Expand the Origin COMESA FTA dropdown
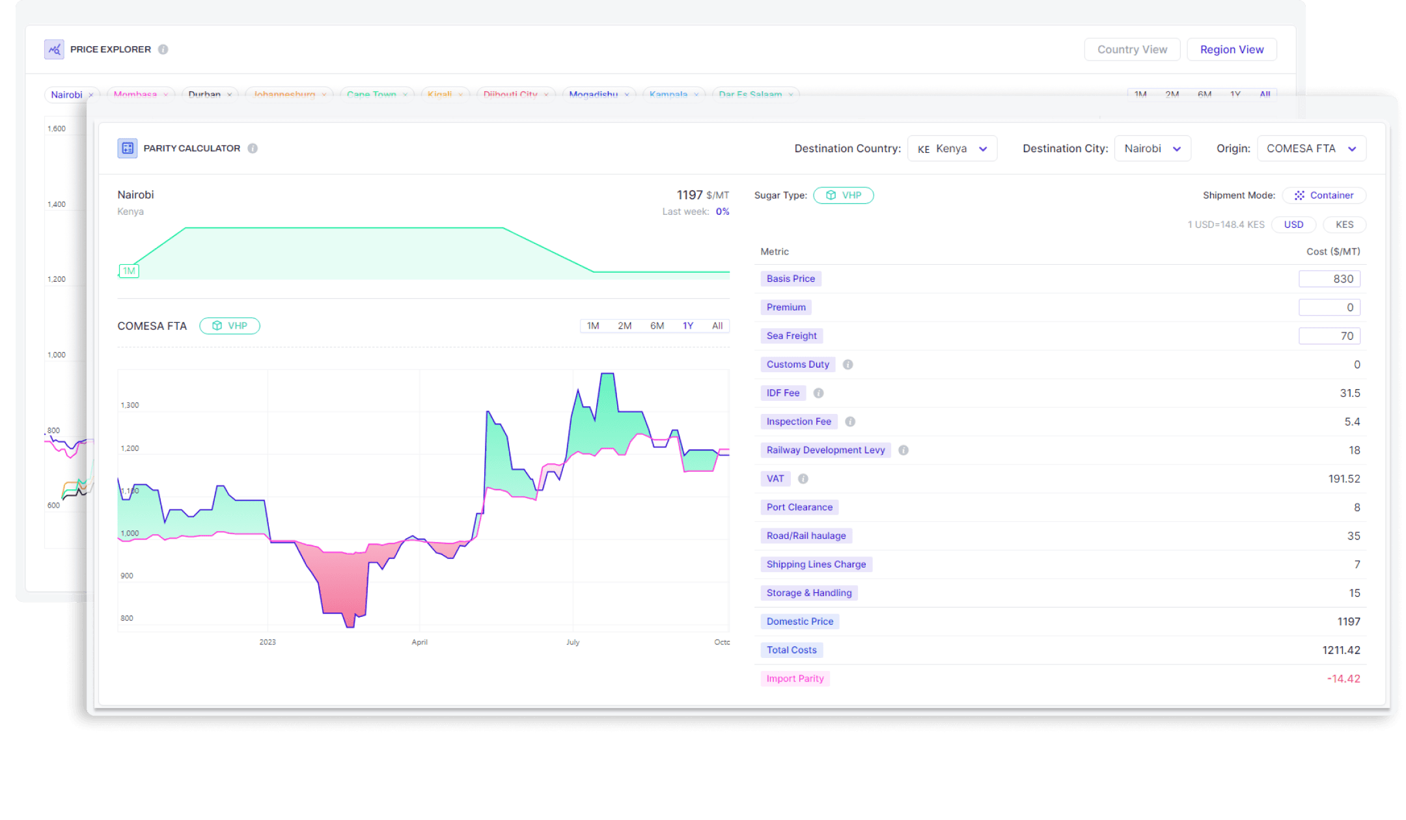This screenshot has height=820, width=1406. (1311, 148)
